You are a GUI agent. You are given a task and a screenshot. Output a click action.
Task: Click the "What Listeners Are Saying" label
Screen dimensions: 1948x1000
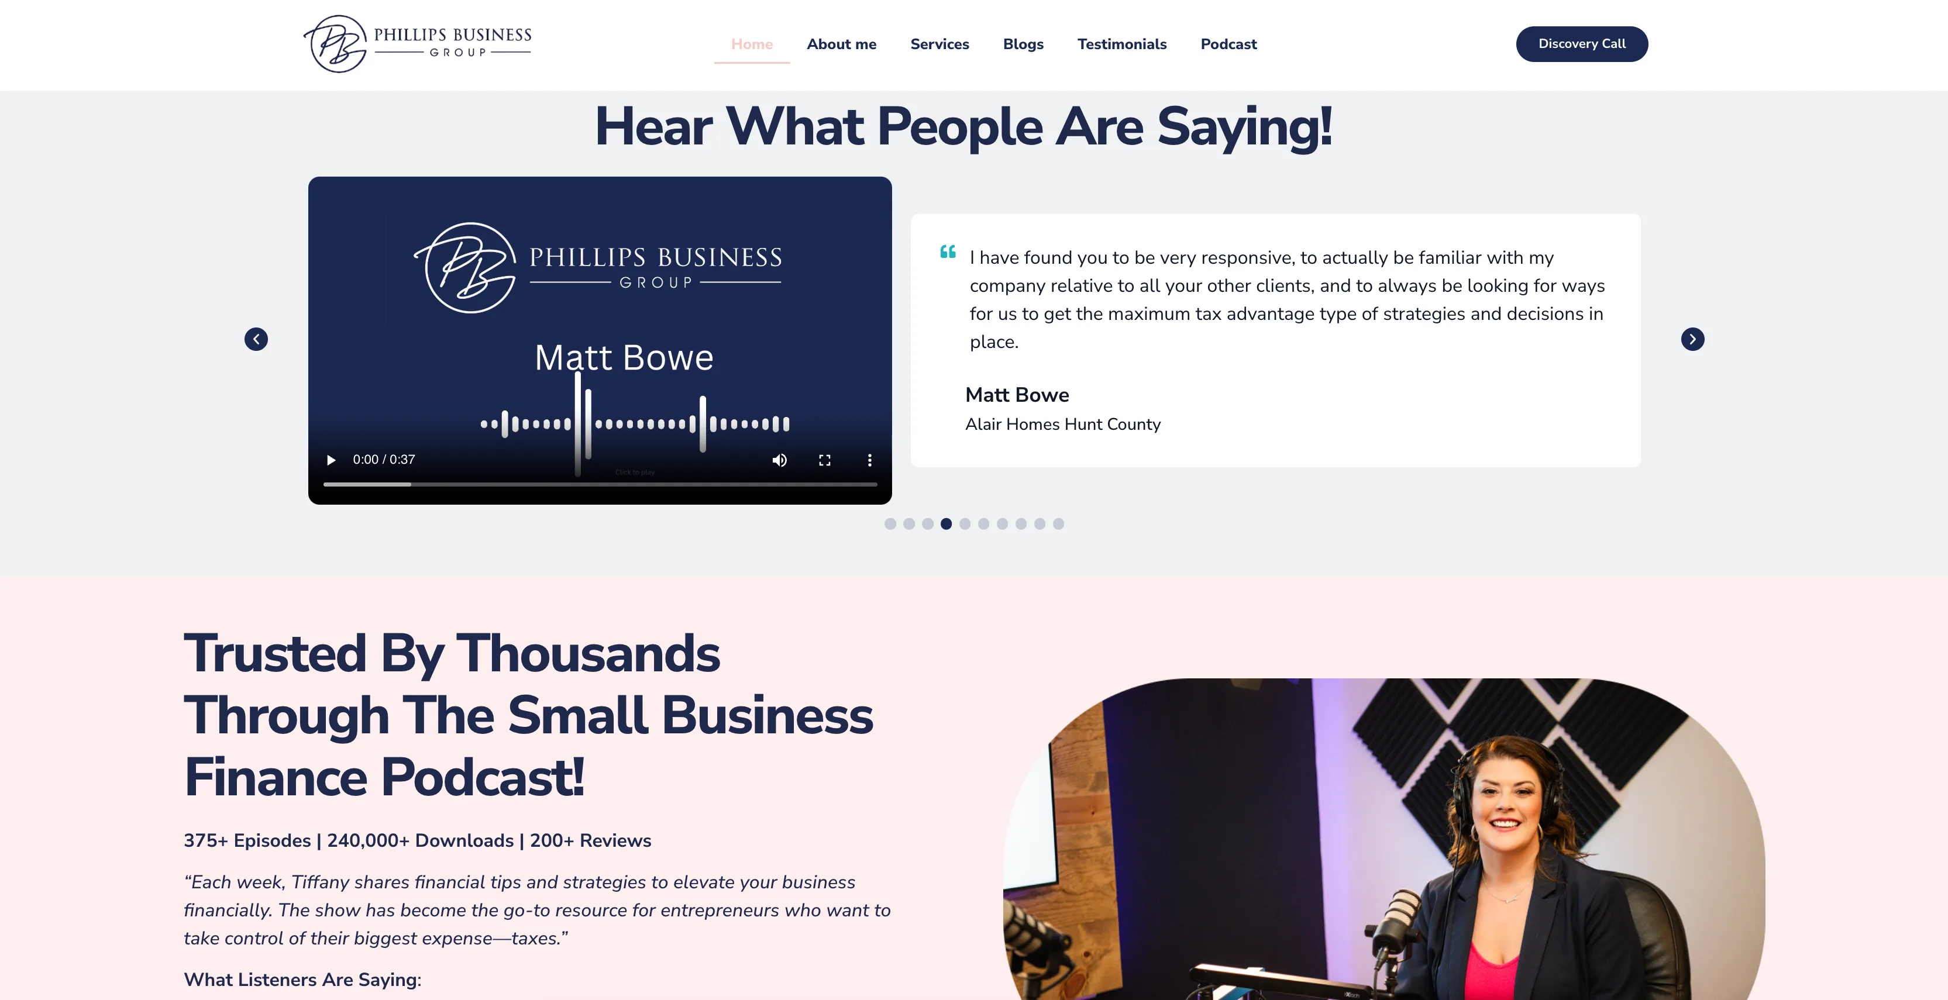pyautogui.click(x=302, y=980)
